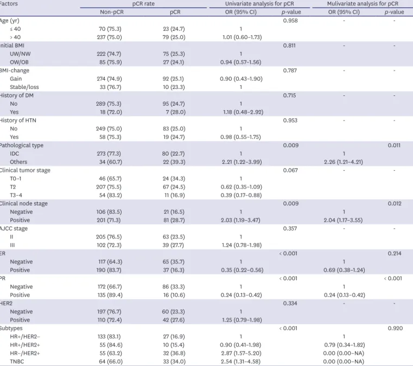Click the odds ratio "0.98 (0.55–1.75)"
The width and height of the screenshot is (413, 366).
click(x=240, y=137)
